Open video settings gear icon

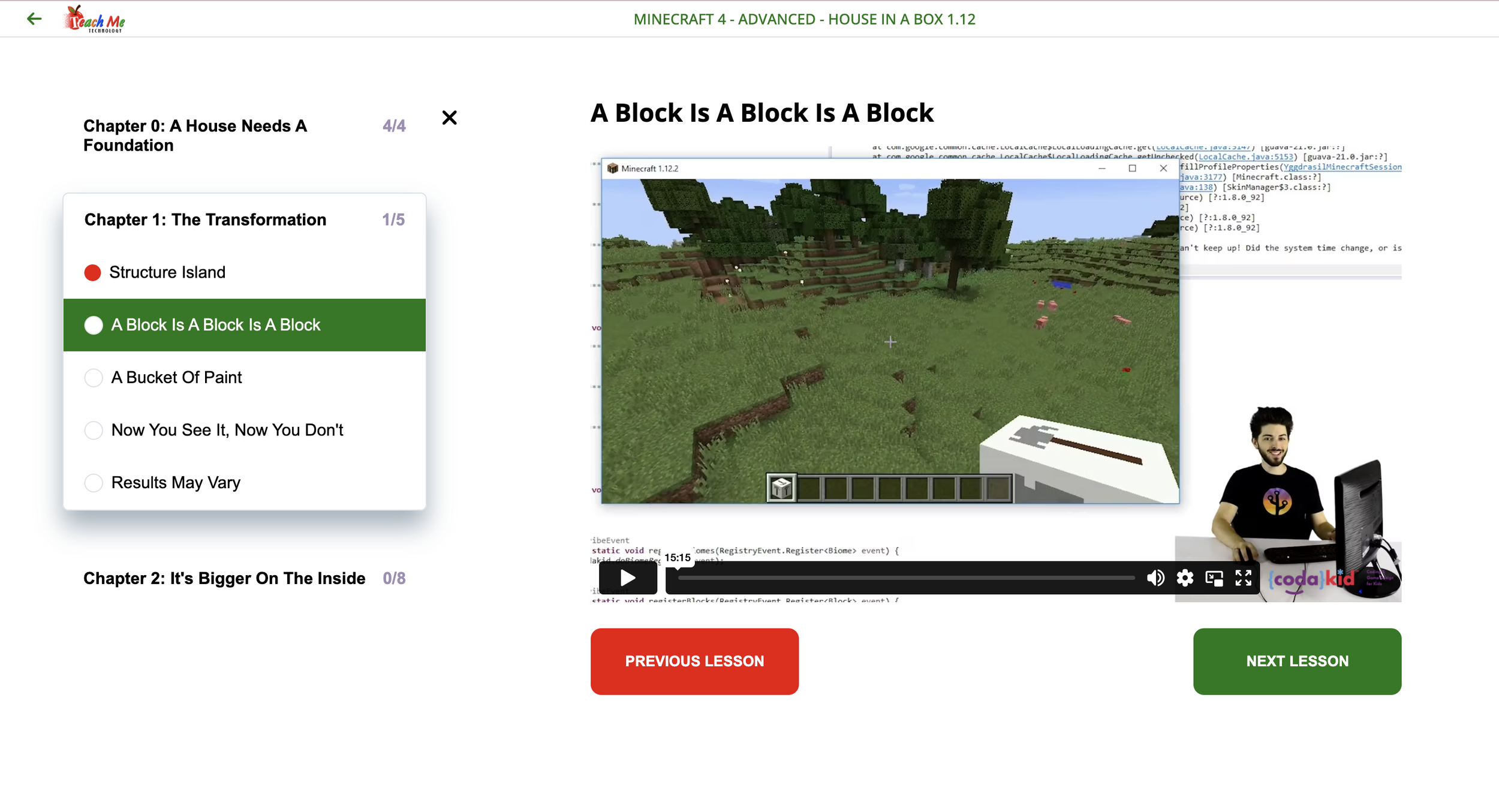point(1185,578)
